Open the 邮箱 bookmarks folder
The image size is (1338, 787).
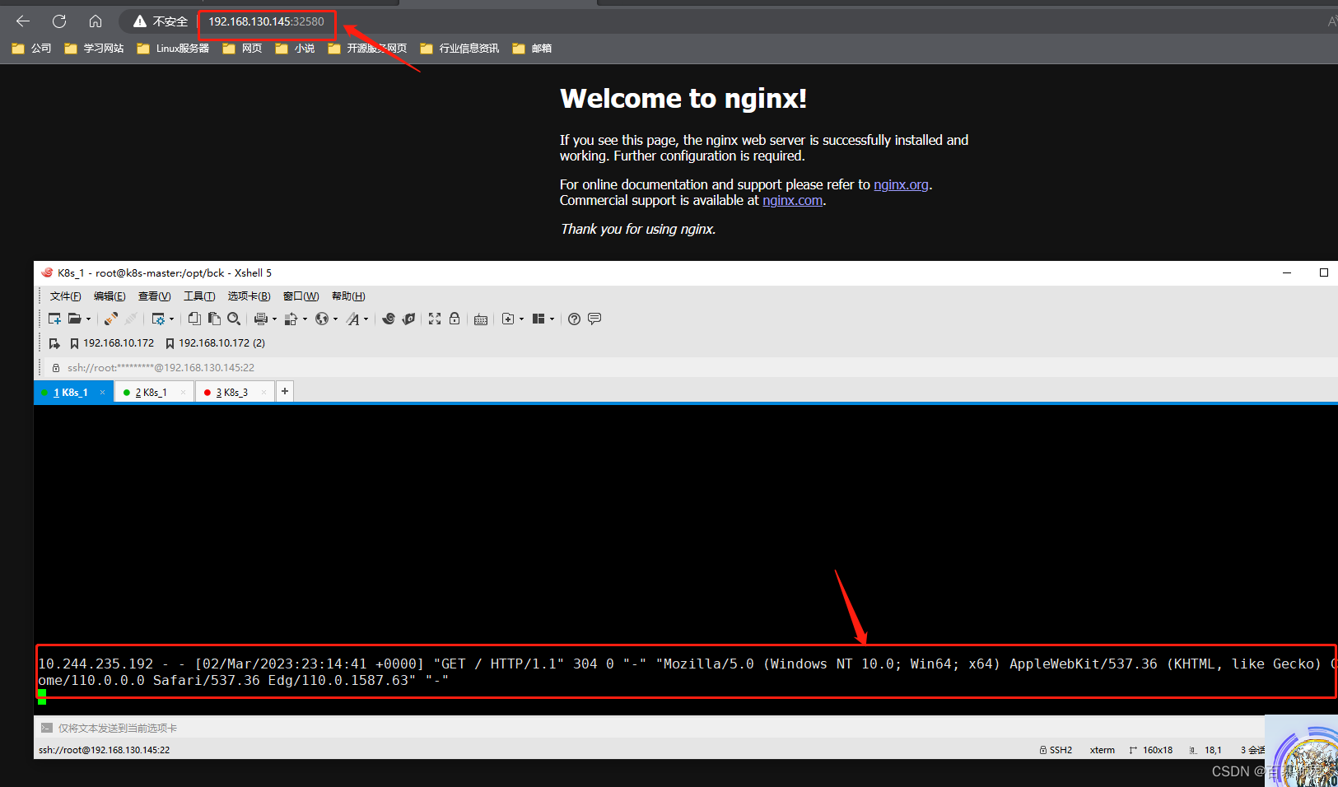point(532,49)
